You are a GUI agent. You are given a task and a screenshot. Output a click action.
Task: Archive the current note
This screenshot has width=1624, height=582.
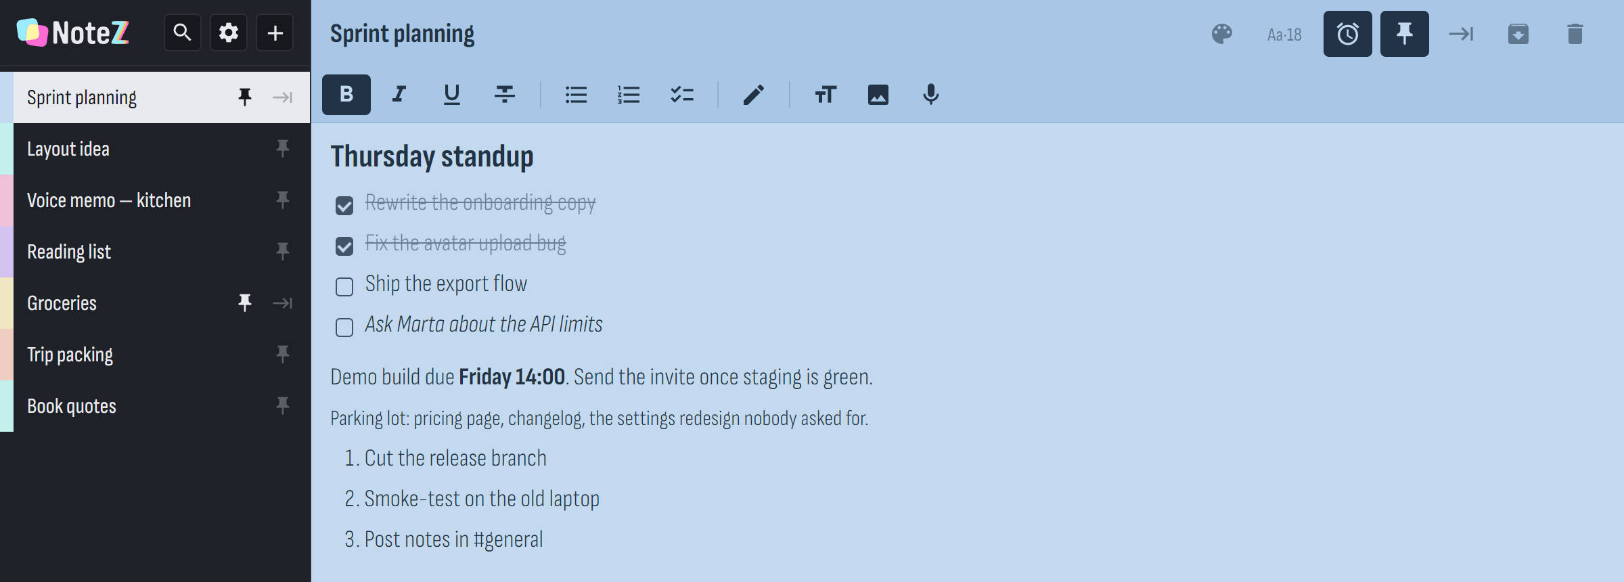point(1518,34)
